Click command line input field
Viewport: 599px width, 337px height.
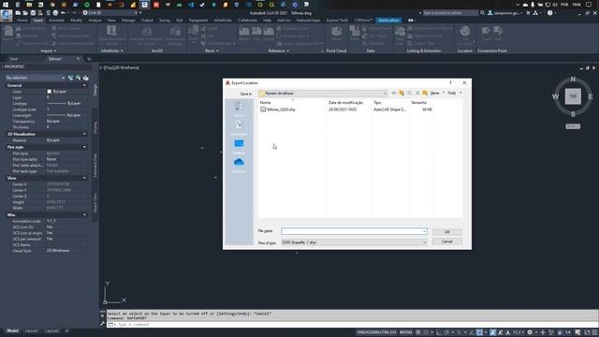pos(352,325)
